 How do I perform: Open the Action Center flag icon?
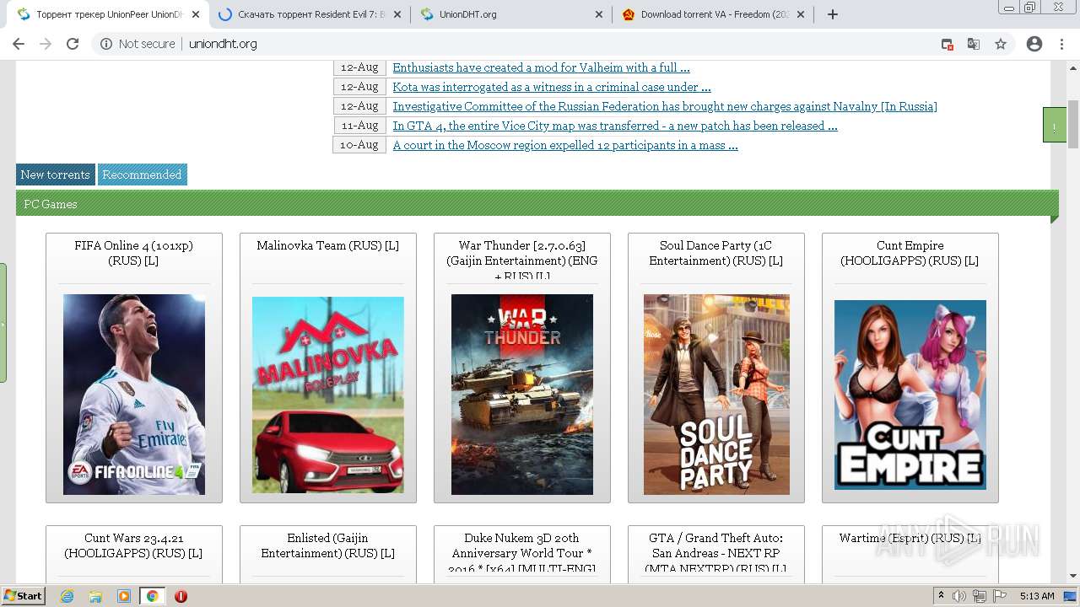[x=1000, y=596]
